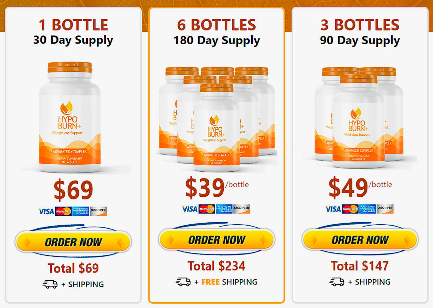433x308 pixels.
Task: Click the 6 BOTTLES heading
Action: coord(216,25)
